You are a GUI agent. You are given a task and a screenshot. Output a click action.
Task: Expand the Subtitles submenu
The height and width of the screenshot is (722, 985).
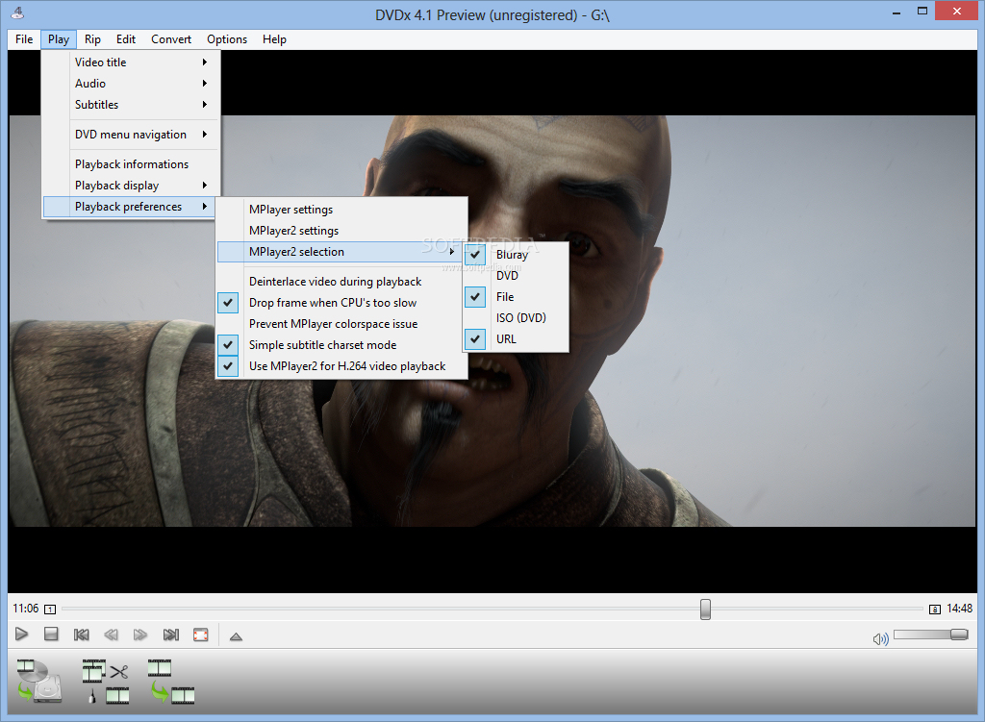pyautogui.click(x=97, y=104)
